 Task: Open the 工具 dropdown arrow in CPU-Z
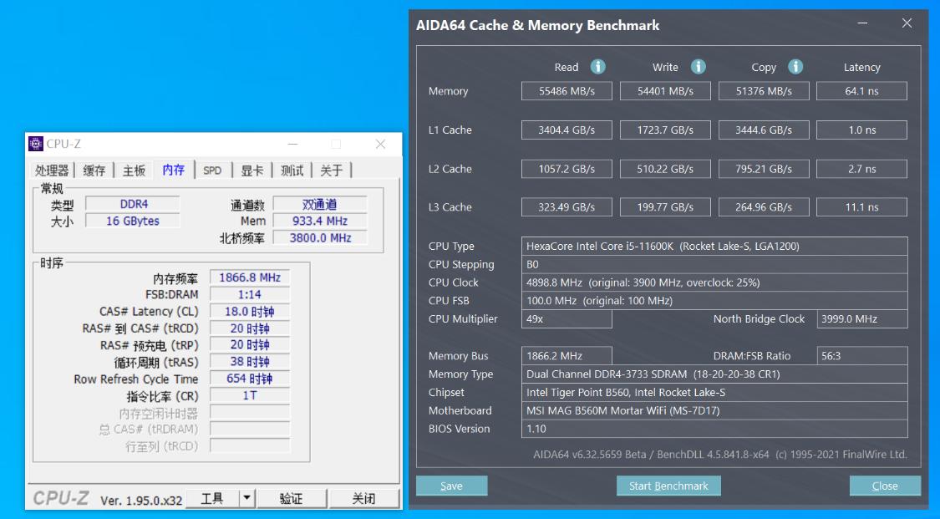click(248, 497)
